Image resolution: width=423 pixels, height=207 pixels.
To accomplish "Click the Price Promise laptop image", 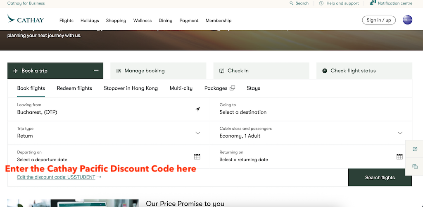I will (x=73, y=203).
